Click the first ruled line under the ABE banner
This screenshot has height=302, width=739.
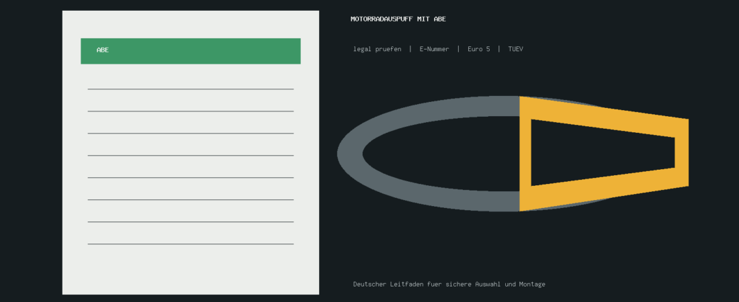click(x=190, y=89)
